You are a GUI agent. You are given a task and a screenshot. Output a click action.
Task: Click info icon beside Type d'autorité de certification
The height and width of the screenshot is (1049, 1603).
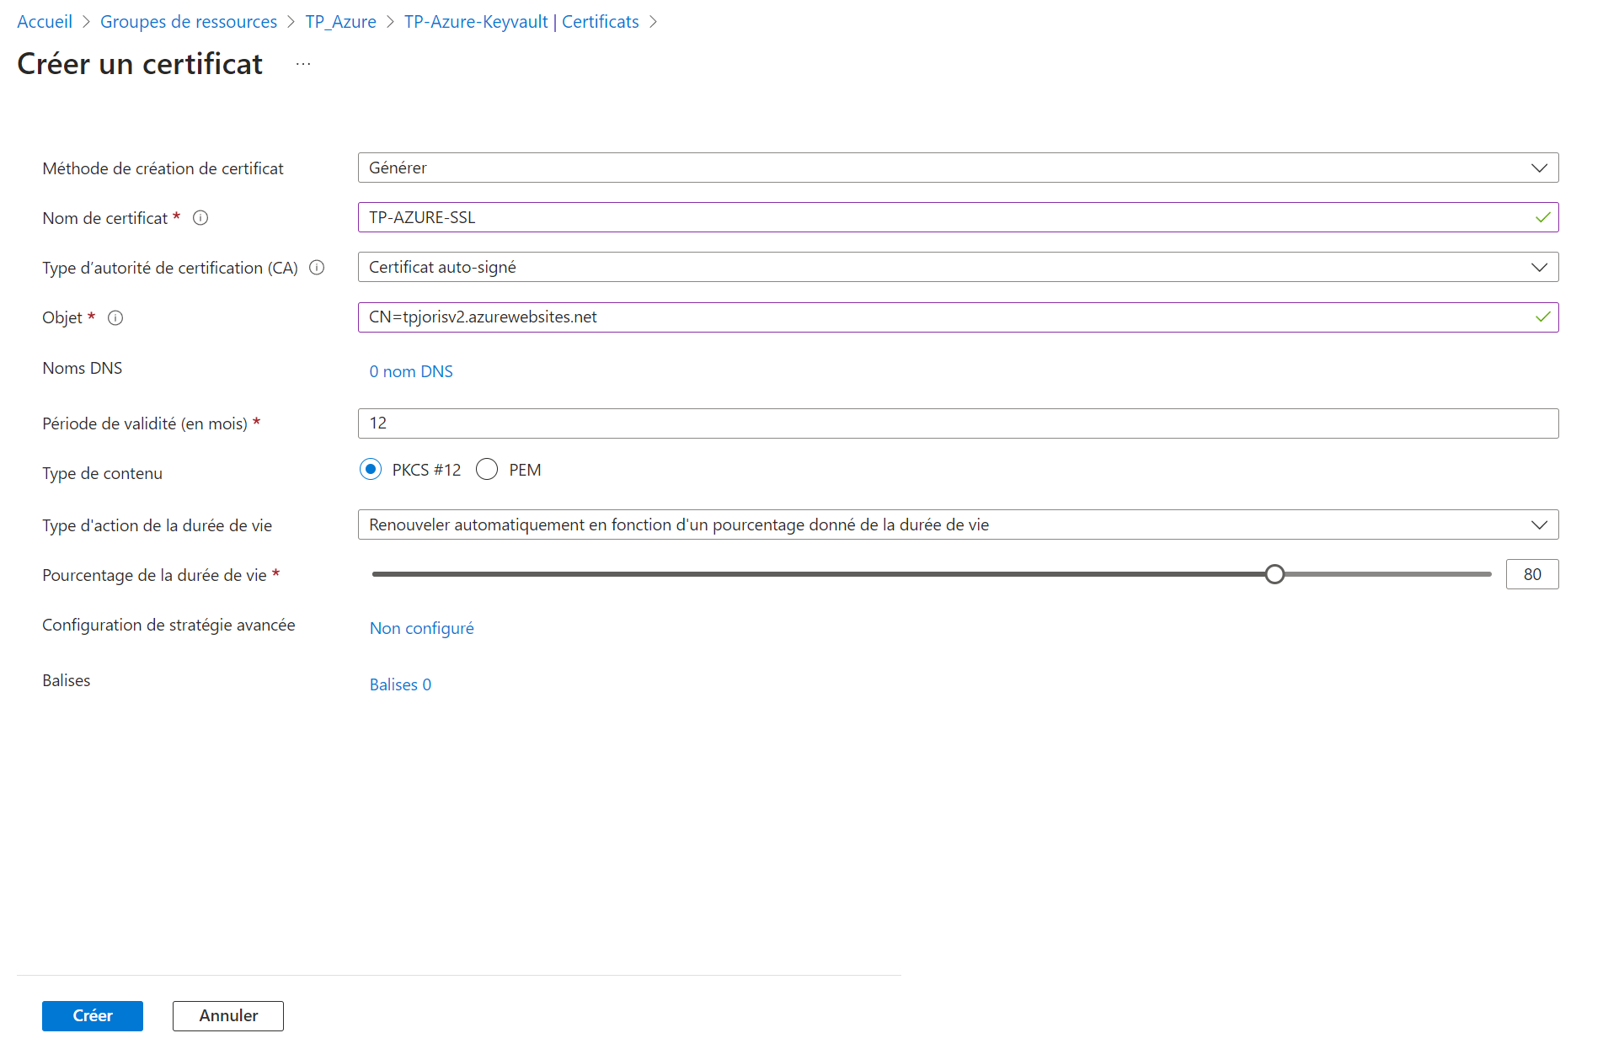click(x=317, y=268)
